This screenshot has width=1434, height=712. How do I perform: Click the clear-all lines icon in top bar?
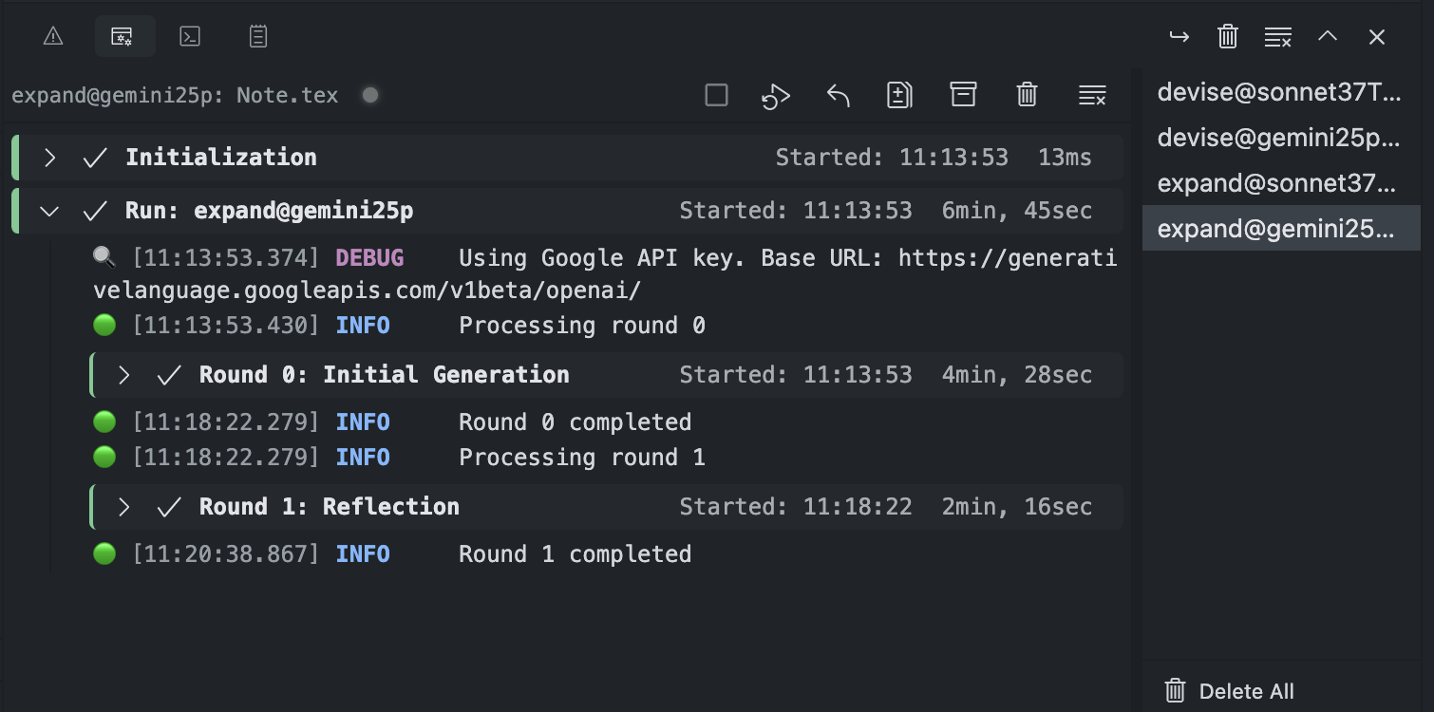(1278, 37)
